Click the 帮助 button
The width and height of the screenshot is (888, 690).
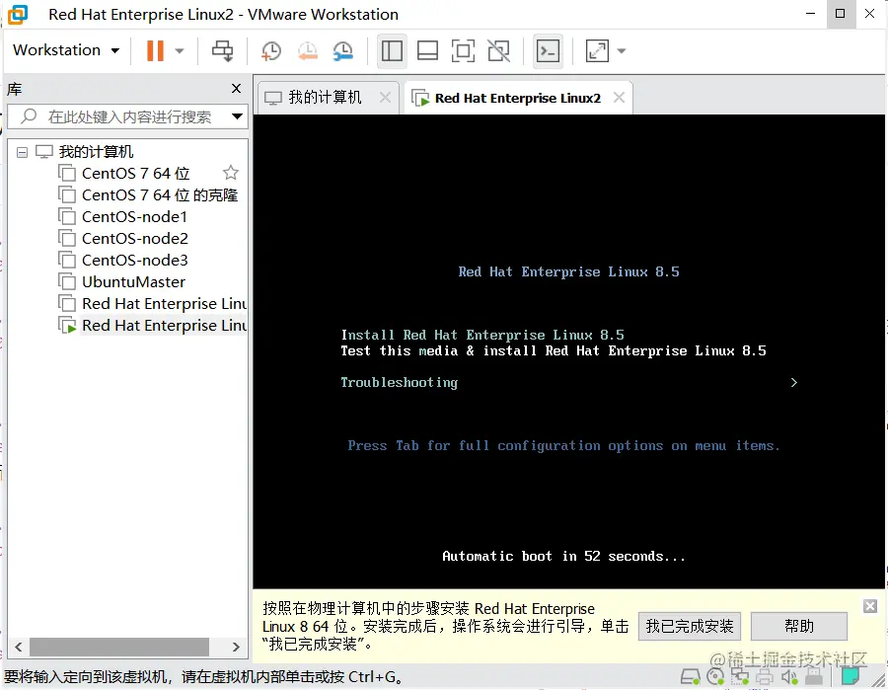point(799,626)
